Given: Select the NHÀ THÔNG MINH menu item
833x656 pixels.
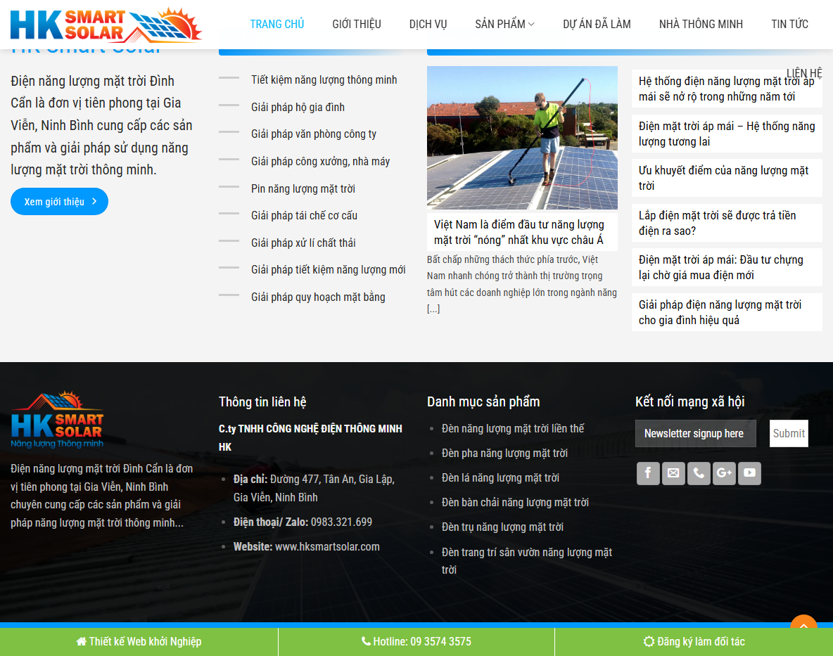Looking at the screenshot, I should pos(701,23).
